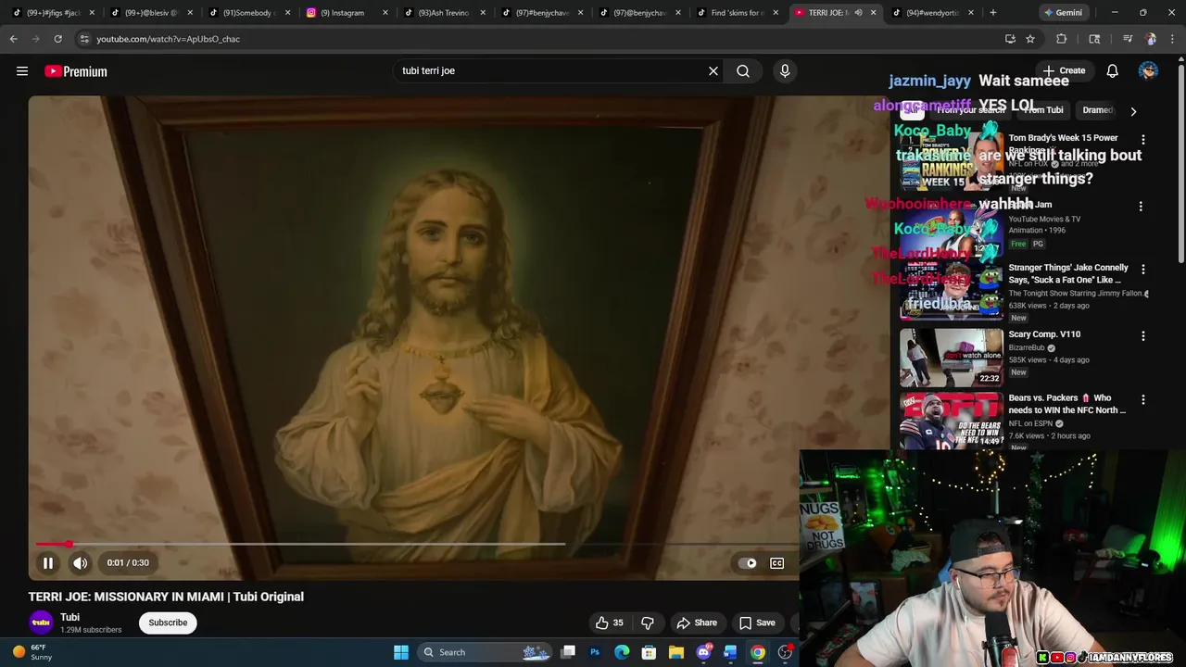This screenshot has height=667, width=1186.
Task: Open Chrome from the taskbar
Action: tap(758, 652)
